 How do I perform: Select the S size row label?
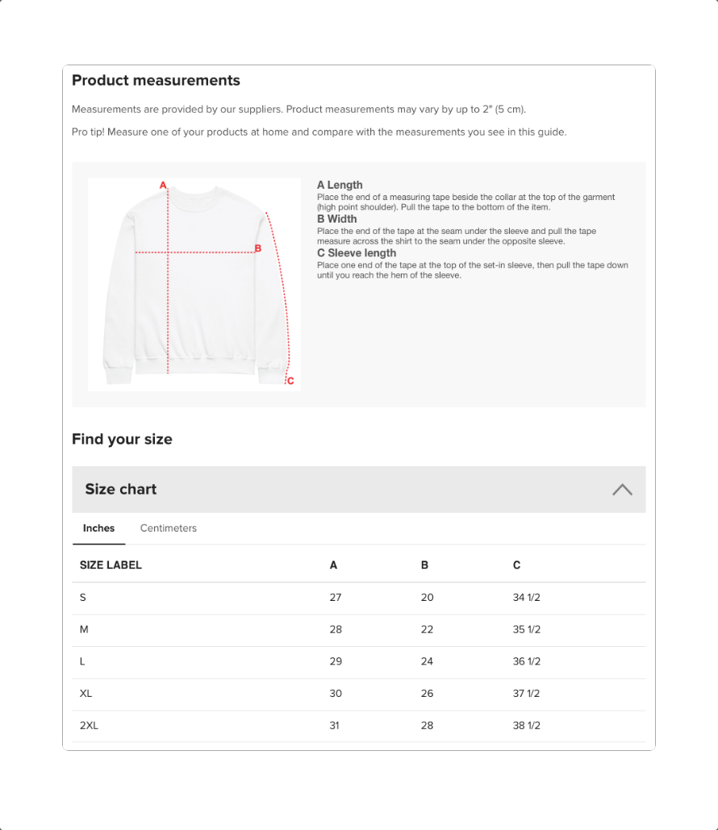(83, 598)
